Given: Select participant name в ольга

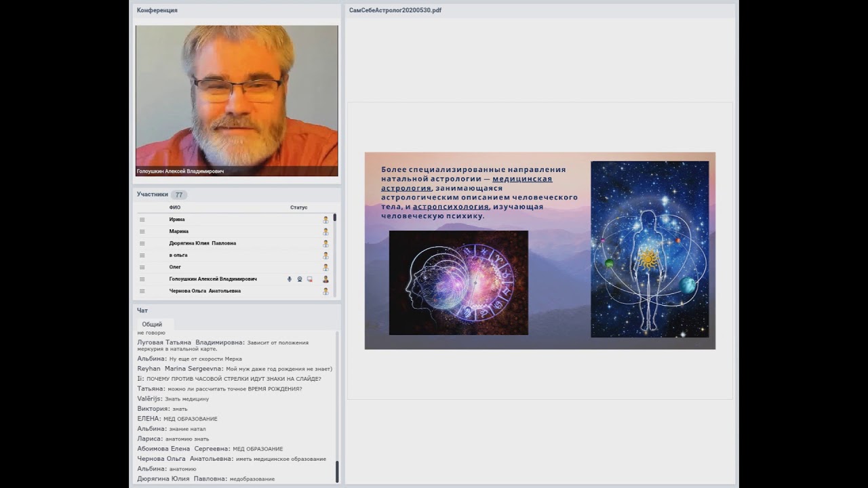Looking at the screenshot, I should tap(178, 256).
